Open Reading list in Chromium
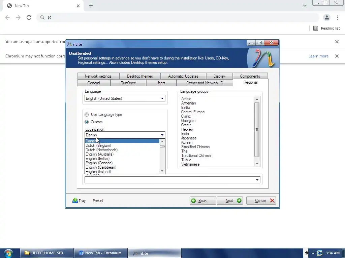The image size is (345, 258). [x=326, y=28]
